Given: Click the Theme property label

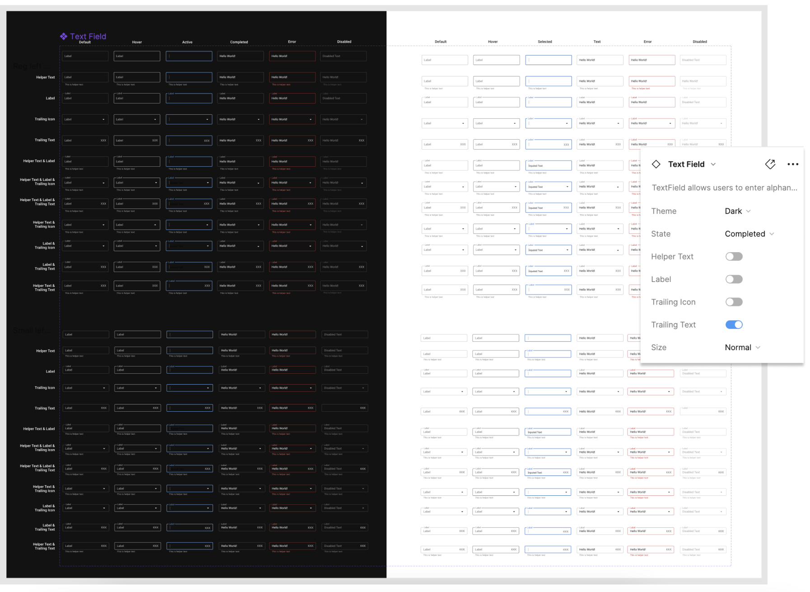Looking at the screenshot, I should point(664,211).
